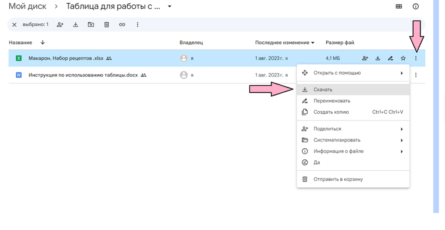This screenshot has height=230, width=445.
Task: Star the Макарон. Набор рецептов file
Action: (x=403, y=58)
